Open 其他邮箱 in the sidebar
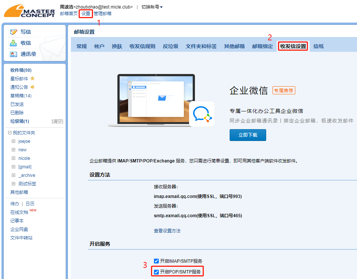 click(19, 192)
